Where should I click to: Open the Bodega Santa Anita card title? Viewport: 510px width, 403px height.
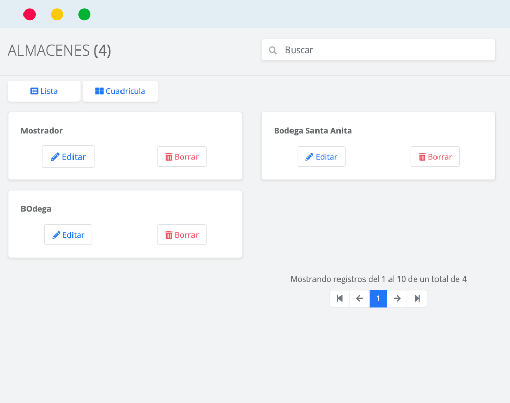tap(313, 130)
